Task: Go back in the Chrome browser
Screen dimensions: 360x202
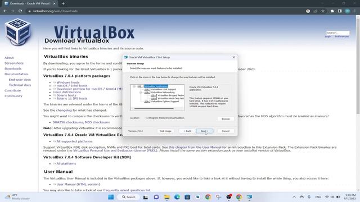Action: 5,11
